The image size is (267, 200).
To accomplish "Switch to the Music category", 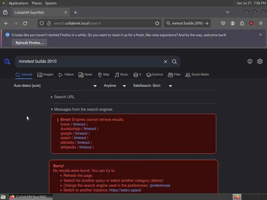I will coord(122,75).
